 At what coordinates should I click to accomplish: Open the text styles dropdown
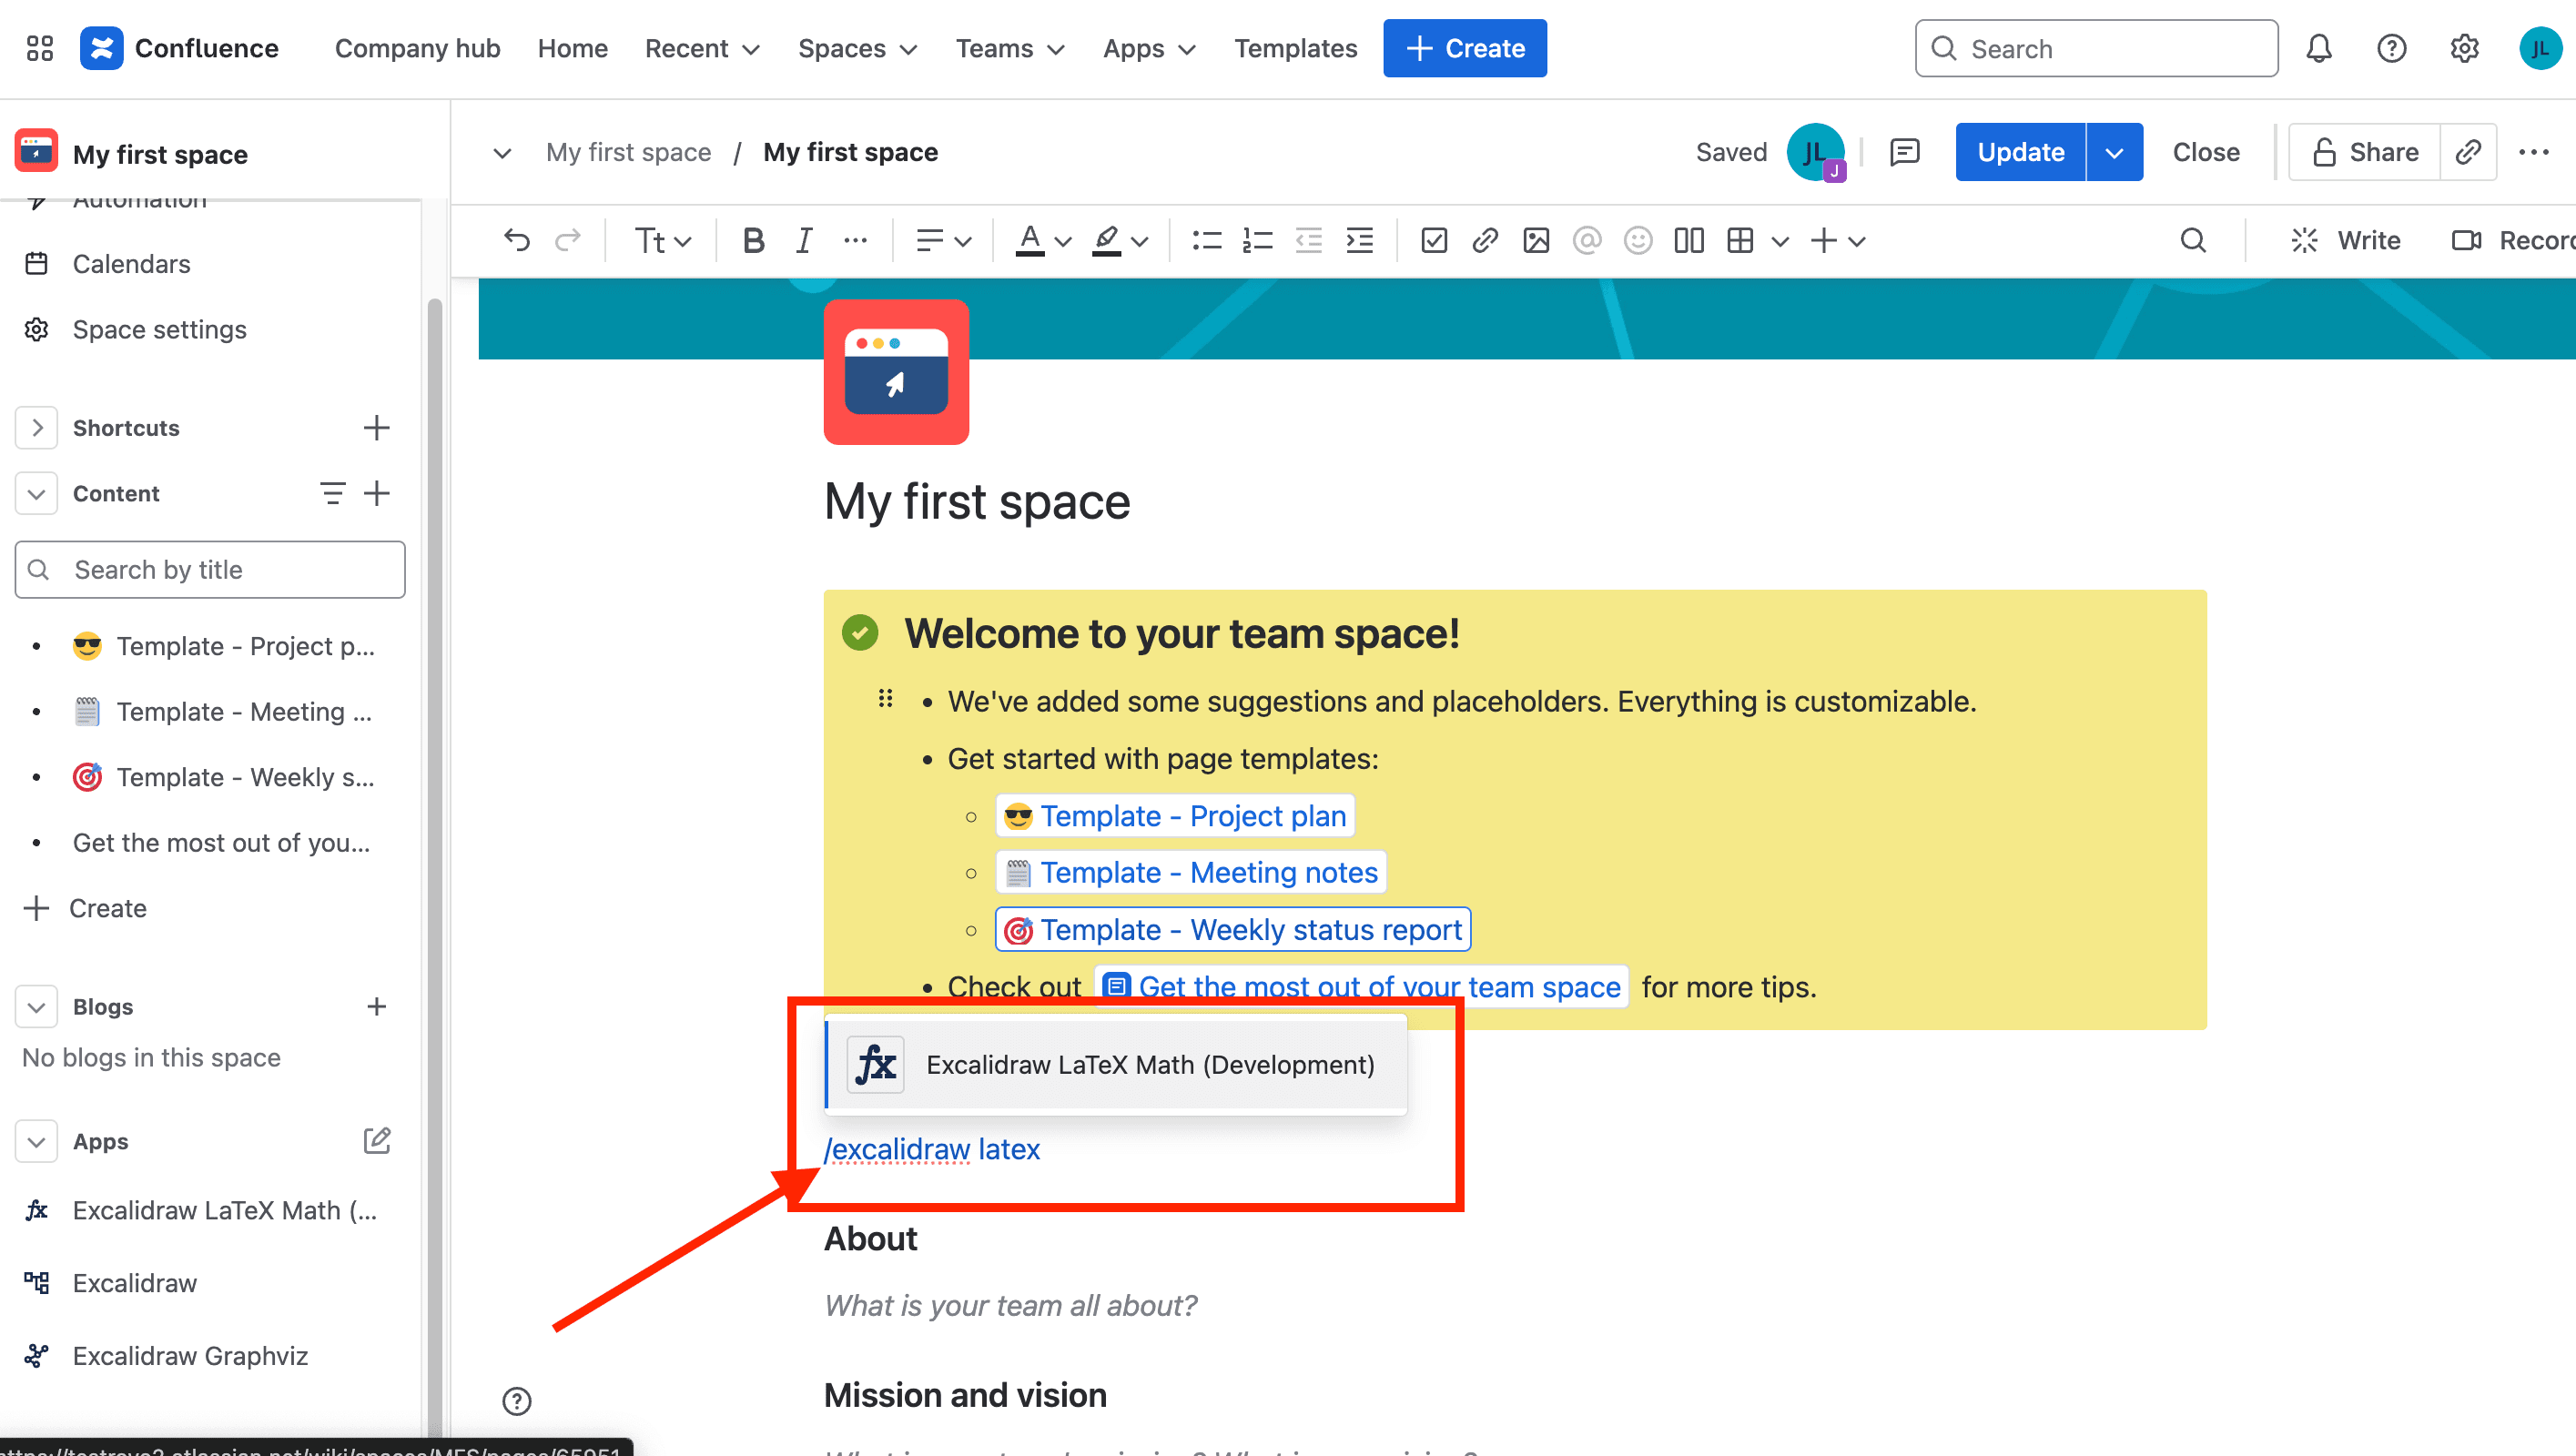tap(663, 240)
